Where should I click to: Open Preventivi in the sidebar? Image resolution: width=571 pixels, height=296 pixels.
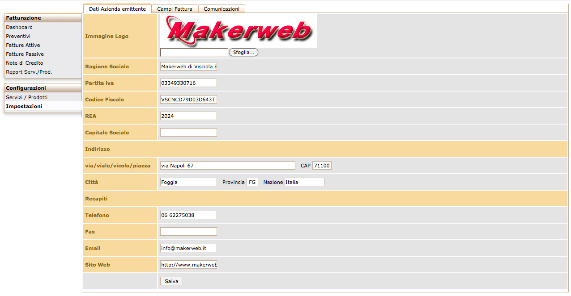point(18,36)
